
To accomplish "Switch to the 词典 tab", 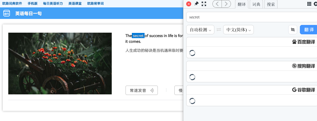I will click(256, 4).
